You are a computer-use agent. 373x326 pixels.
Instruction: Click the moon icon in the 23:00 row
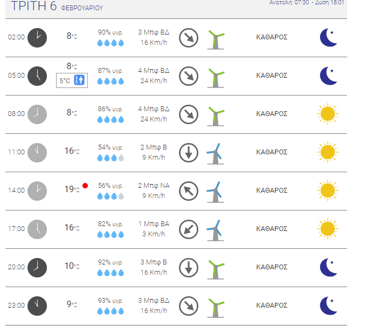pos(328,305)
